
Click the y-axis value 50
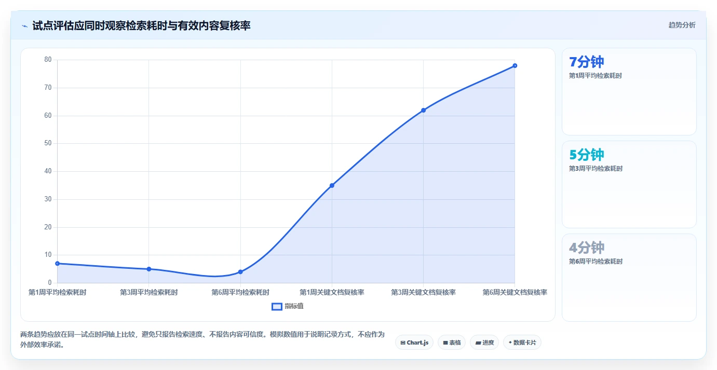pyautogui.click(x=48, y=143)
